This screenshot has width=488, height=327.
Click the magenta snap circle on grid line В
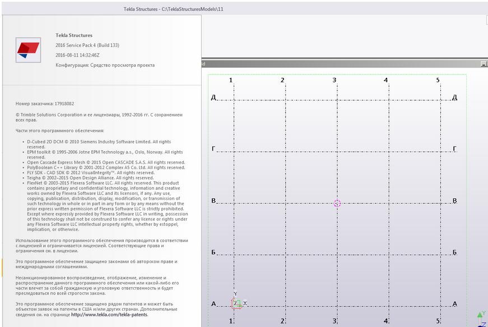[x=337, y=203]
